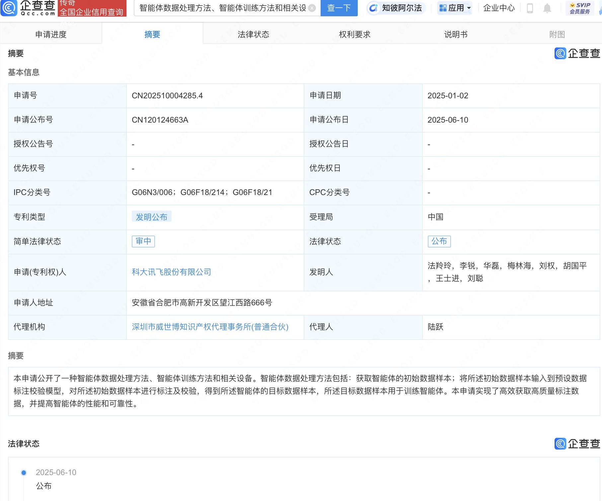
Task: Click the 发明公布 patent type tag
Action: pyautogui.click(x=152, y=217)
